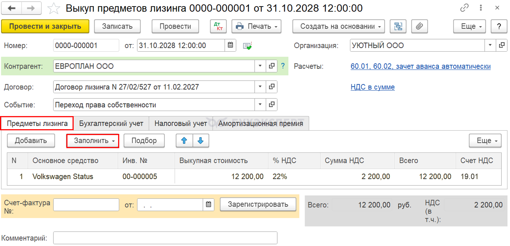
Task: Open table Еще menu
Action: [x=485, y=141]
